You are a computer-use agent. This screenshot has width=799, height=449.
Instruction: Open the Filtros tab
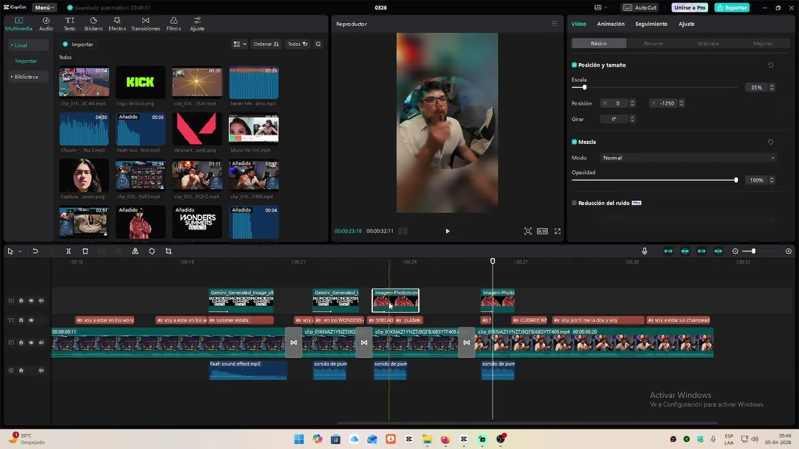[x=174, y=24]
